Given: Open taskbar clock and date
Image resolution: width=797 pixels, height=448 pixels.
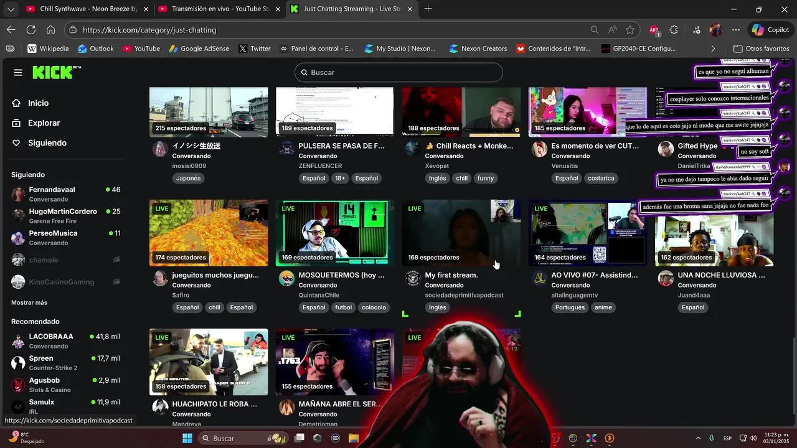Looking at the screenshot, I should [775, 438].
